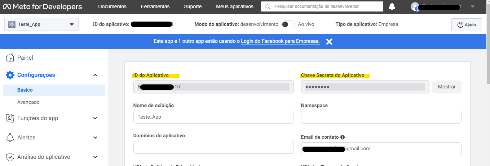The image size is (490, 166).
Task: Open the Meus aplicativos menu
Action: pyautogui.click(x=235, y=6)
